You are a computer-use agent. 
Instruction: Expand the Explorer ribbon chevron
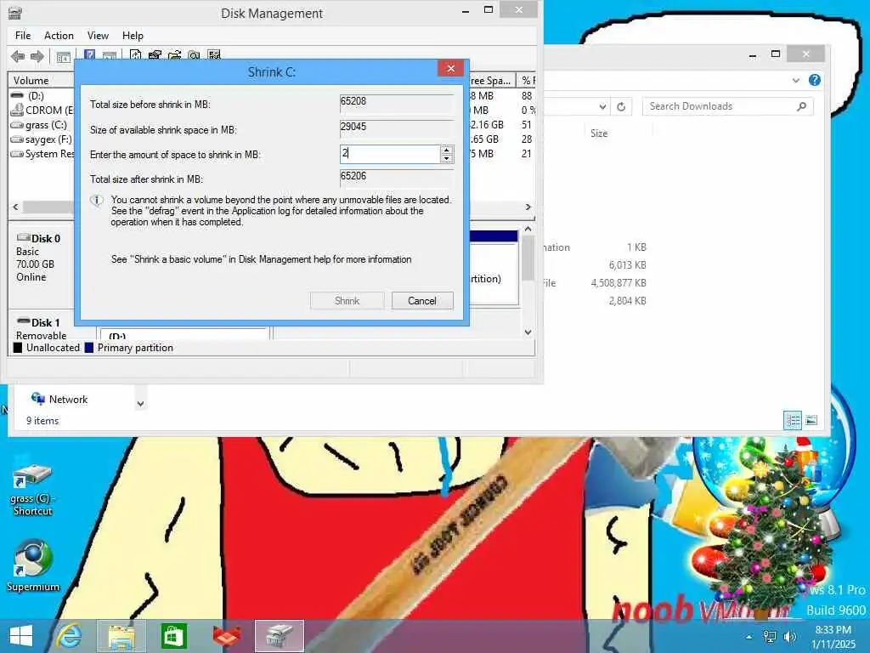coord(795,81)
